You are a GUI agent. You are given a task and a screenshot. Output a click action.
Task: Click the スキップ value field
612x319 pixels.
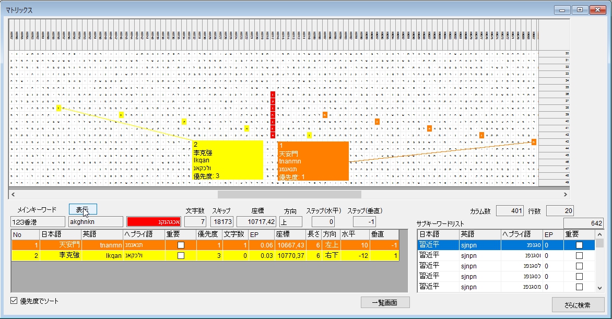[222, 222]
